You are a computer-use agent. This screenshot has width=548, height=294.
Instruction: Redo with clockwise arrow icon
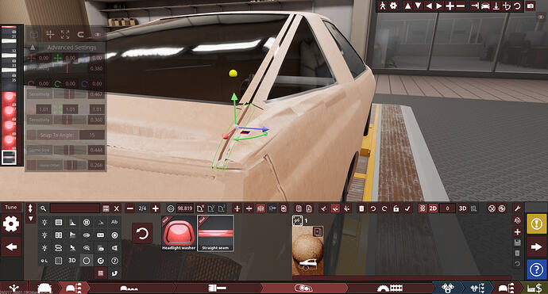(x=384, y=208)
